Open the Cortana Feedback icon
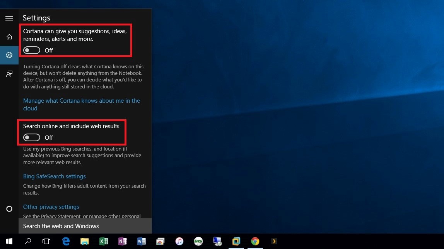Image resolution: width=444 pixels, height=249 pixels. click(x=9, y=74)
